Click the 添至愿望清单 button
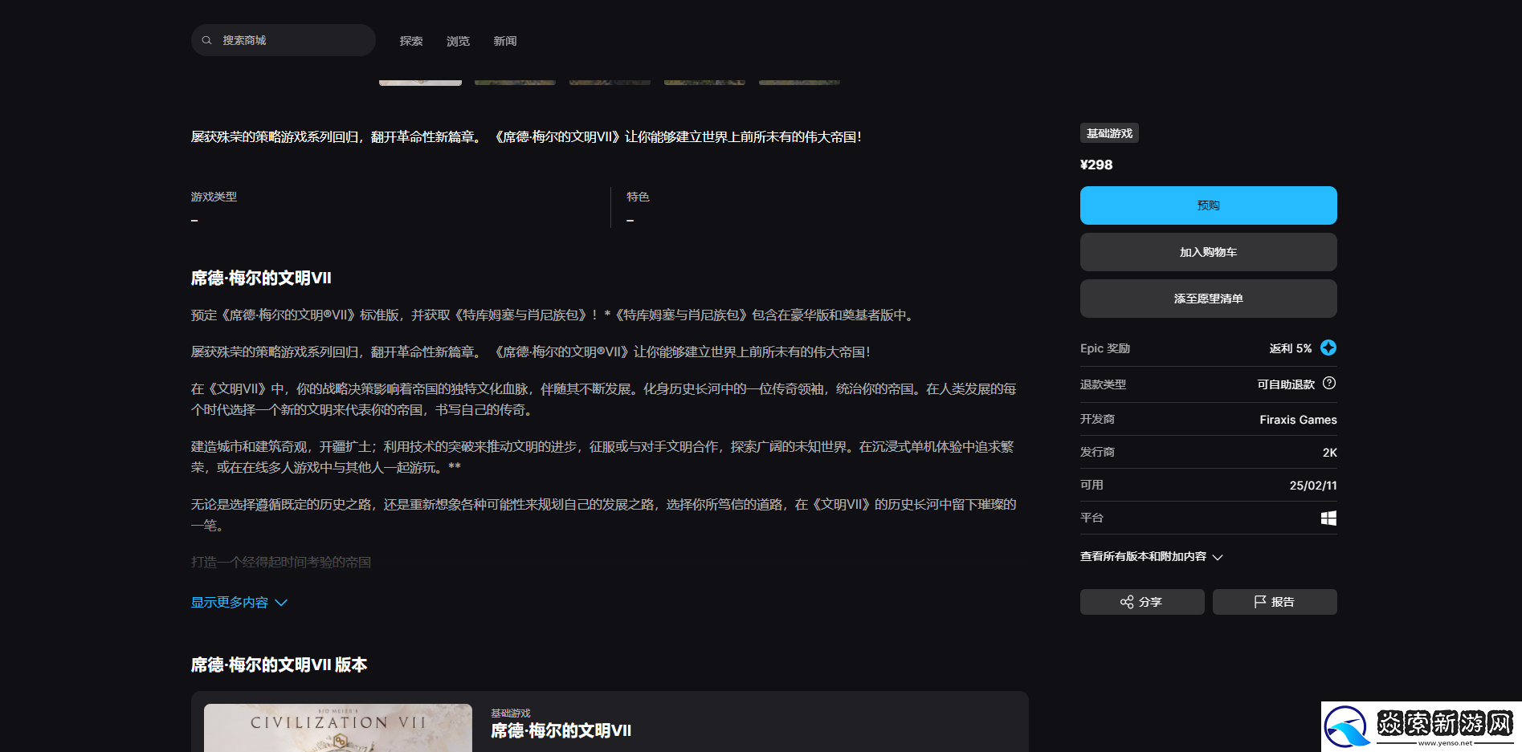1522x752 pixels. click(1208, 298)
